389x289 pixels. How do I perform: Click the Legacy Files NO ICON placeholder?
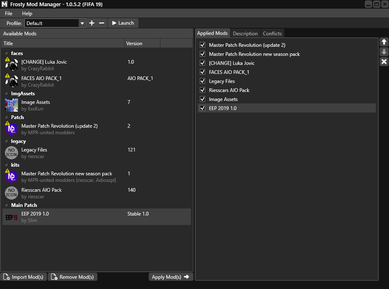pyautogui.click(x=11, y=152)
